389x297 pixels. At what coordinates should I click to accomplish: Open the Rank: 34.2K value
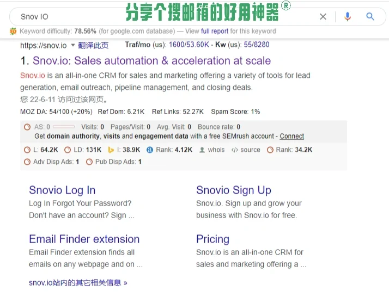point(303,150)
